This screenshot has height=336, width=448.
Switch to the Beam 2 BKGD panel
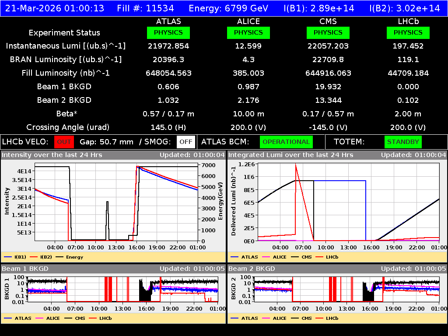pos(252,269)
